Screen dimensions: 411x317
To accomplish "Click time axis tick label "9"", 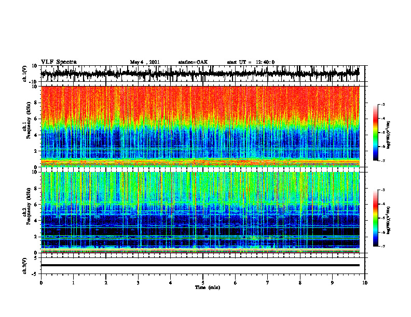I will tap(332, 283).
